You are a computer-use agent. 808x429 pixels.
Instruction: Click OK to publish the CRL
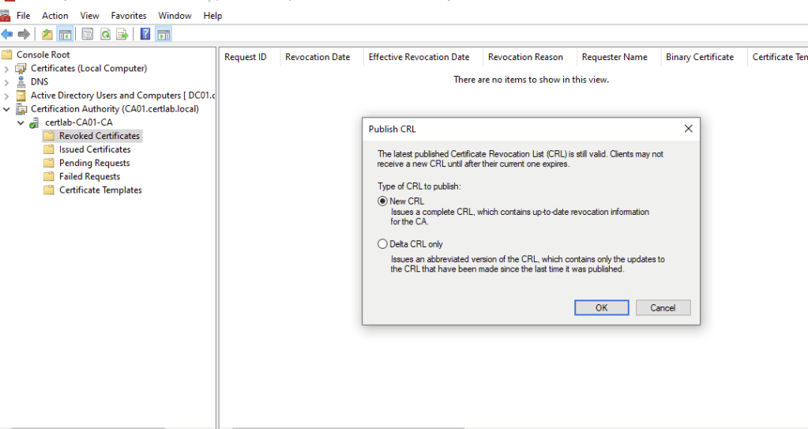tap(601, 307)
